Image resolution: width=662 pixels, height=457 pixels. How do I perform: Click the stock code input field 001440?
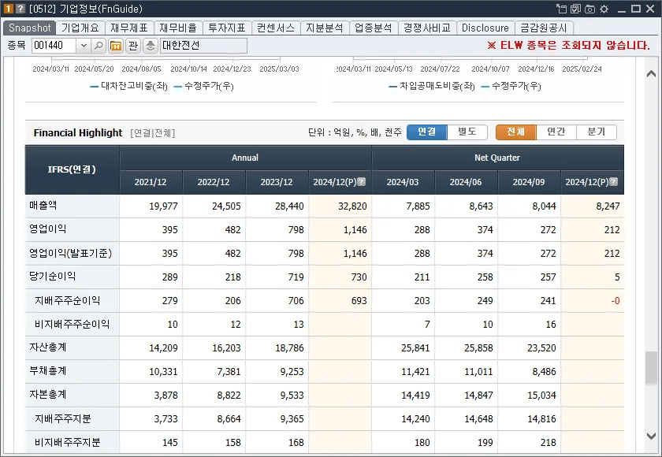pos(54,46)
